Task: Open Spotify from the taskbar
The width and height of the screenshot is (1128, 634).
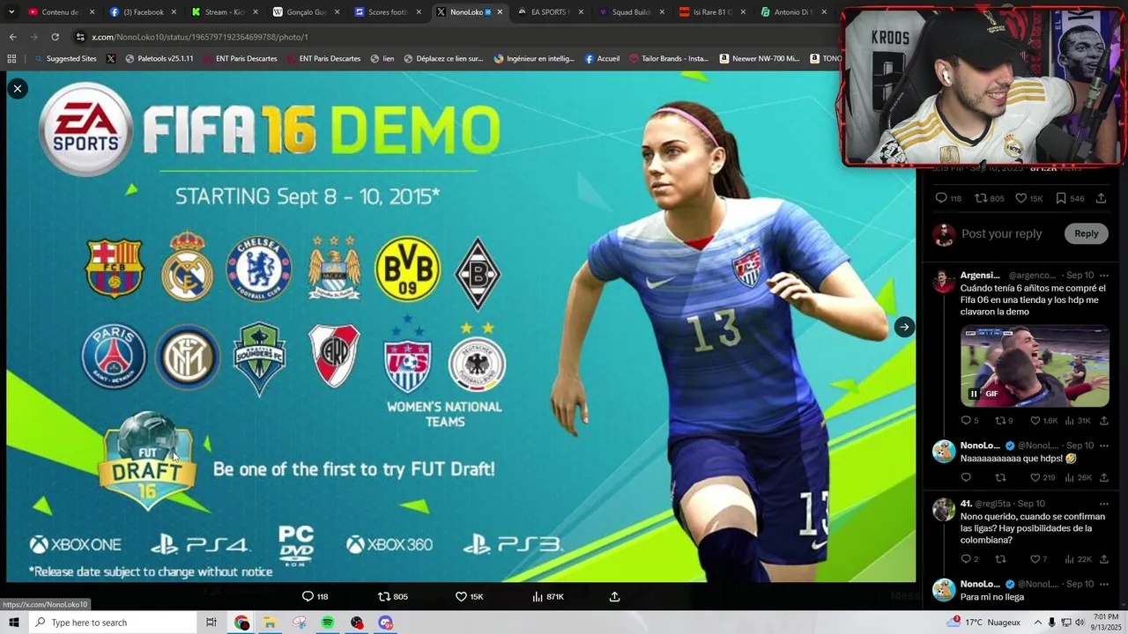Action: [x=328, y=623]
